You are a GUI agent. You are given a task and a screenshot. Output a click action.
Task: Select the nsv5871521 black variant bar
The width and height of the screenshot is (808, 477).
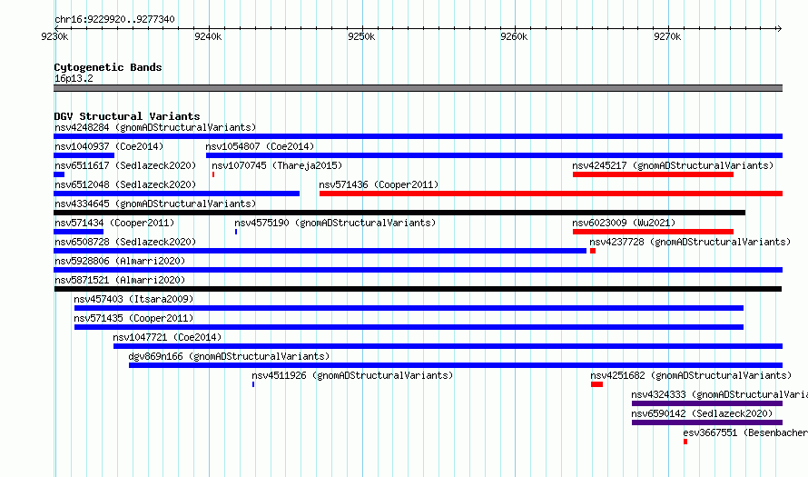pos(418,289)
